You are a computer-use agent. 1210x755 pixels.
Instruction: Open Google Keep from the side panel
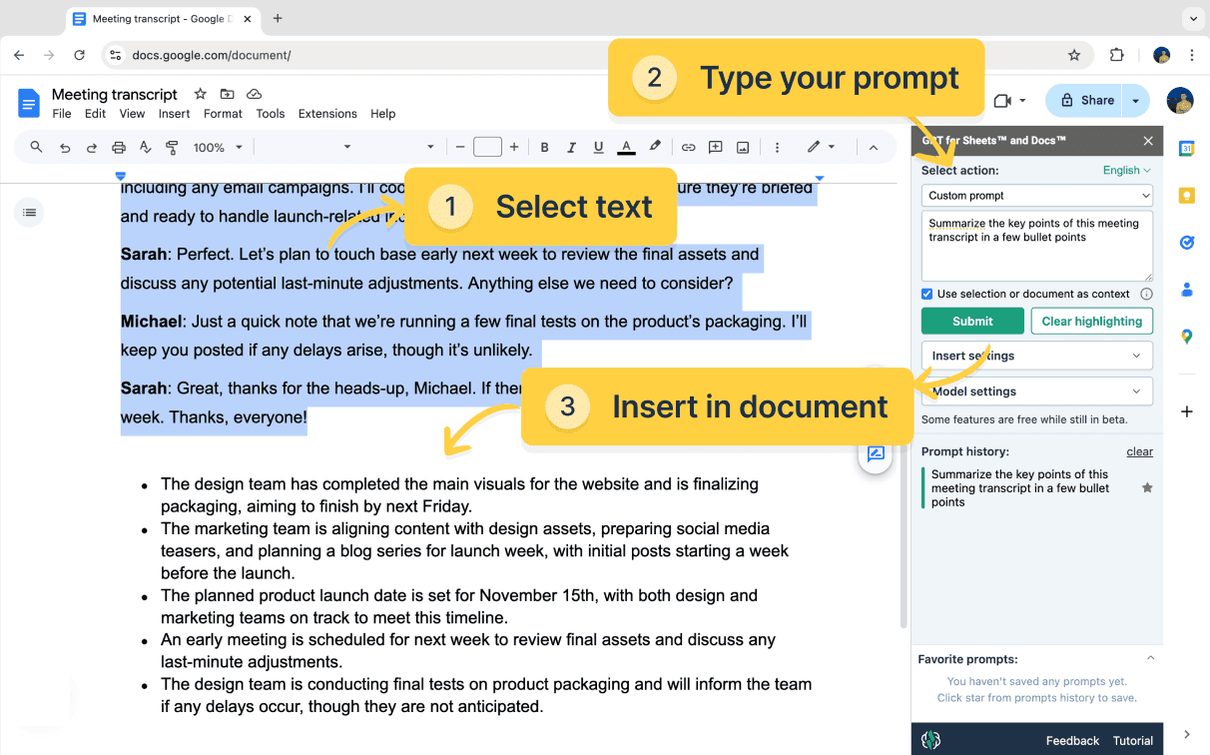pos(1186,195)
